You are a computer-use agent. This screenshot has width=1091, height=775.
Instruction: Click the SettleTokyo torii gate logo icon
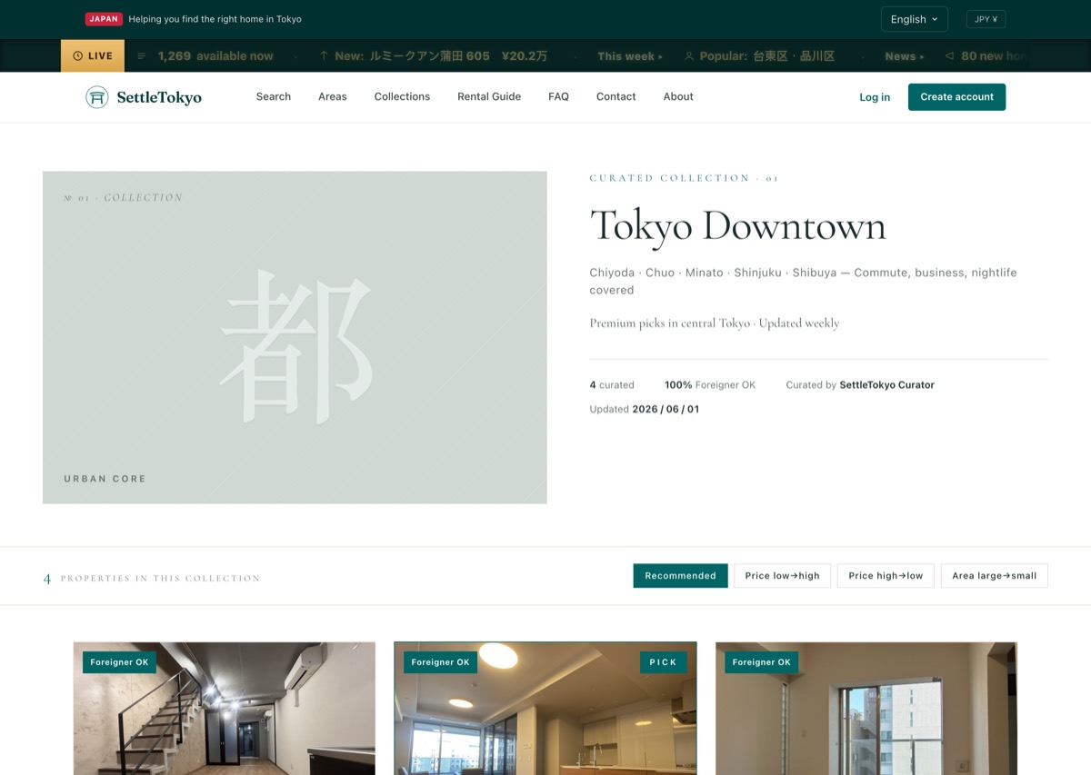pyautogui.click(x=97, y=97)
